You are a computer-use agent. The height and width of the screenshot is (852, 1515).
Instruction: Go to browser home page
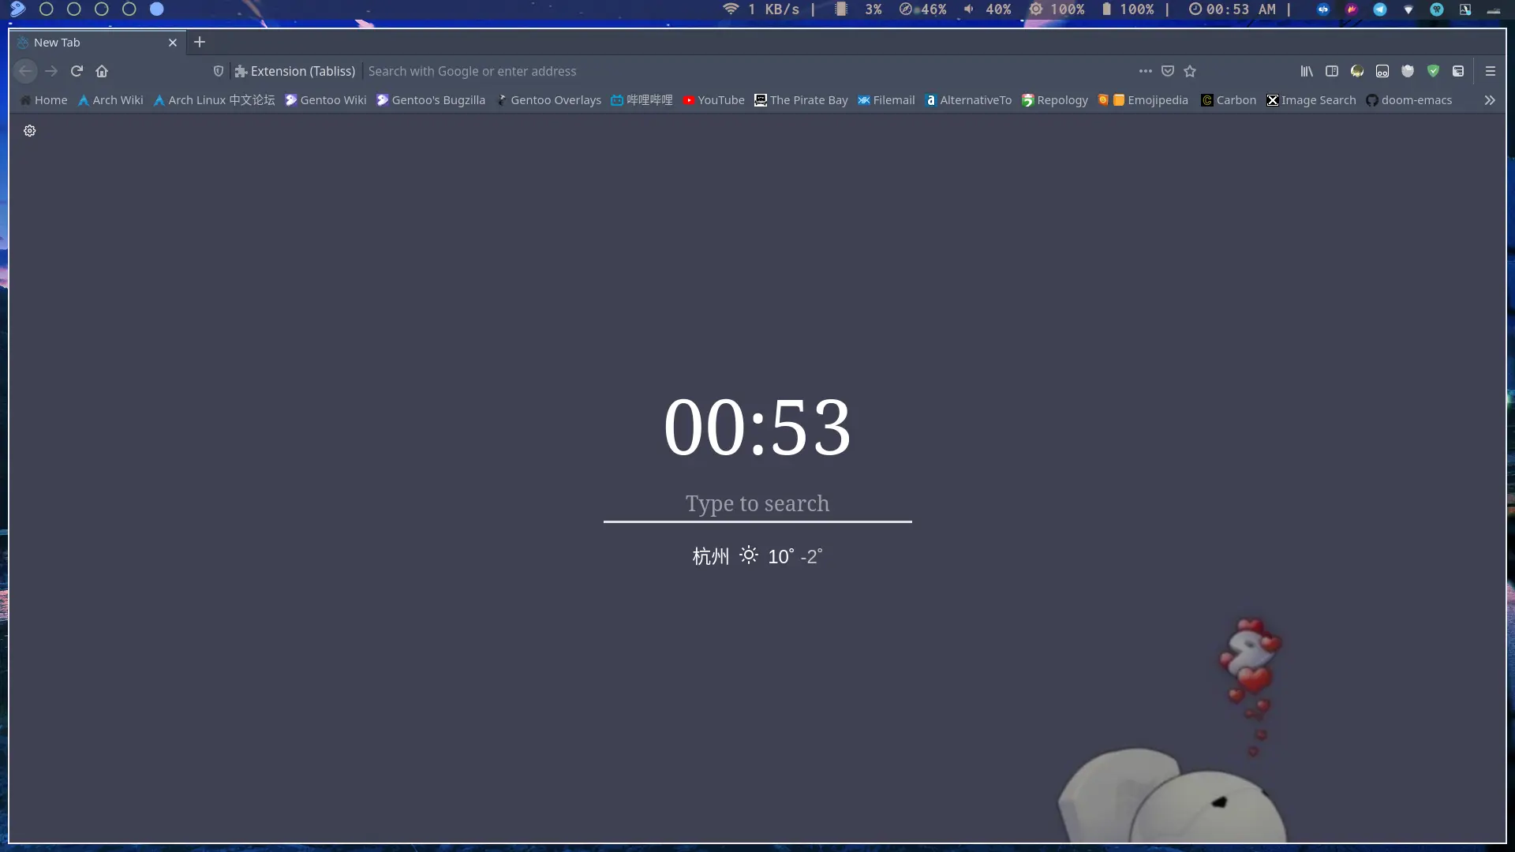point(102,71)
